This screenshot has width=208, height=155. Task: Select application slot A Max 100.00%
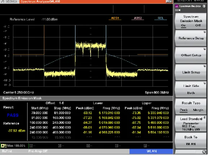(13, 146)
